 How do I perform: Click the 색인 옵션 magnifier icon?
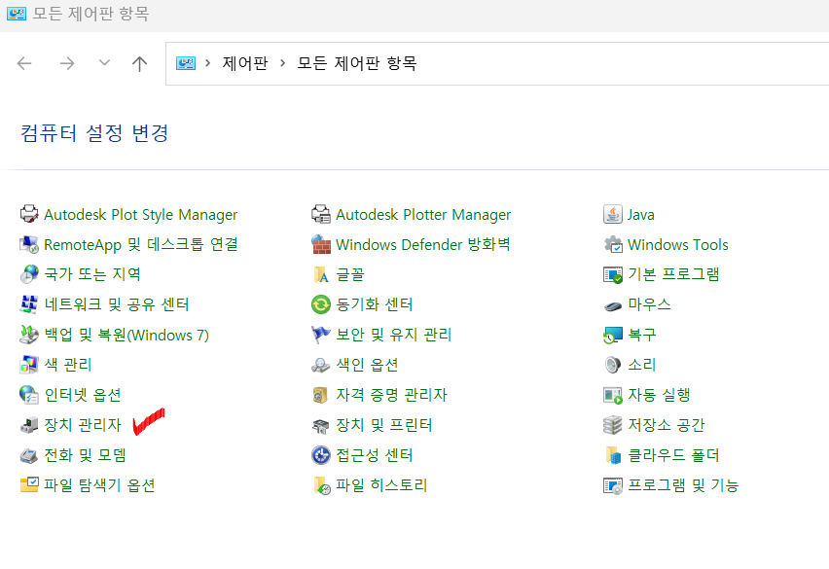coord(321,365)
